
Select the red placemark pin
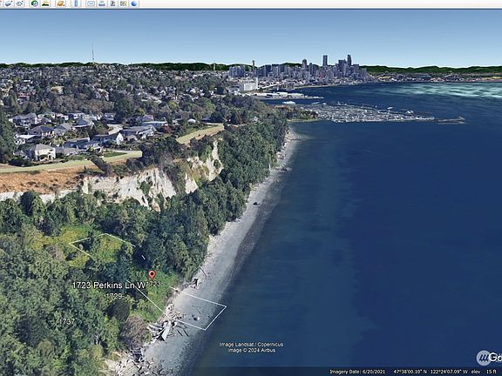click(x=152, y=275)
